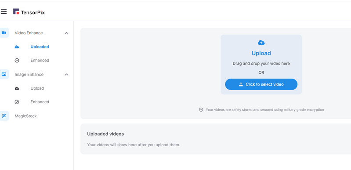
Task: Click the military grade encryption notice
Action: coord(265,110)
